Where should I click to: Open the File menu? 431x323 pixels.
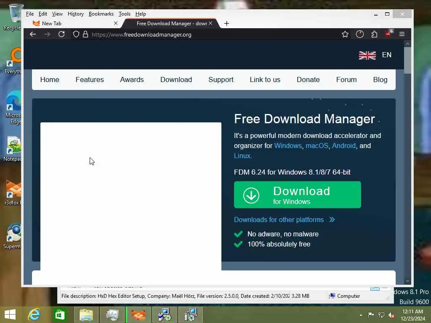(x=30, y=14)
